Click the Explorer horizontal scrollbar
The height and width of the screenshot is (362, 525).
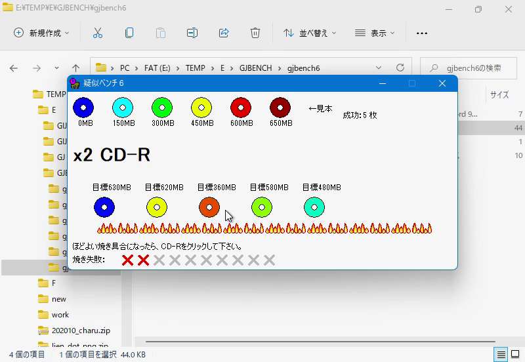(x=320, y=342)
